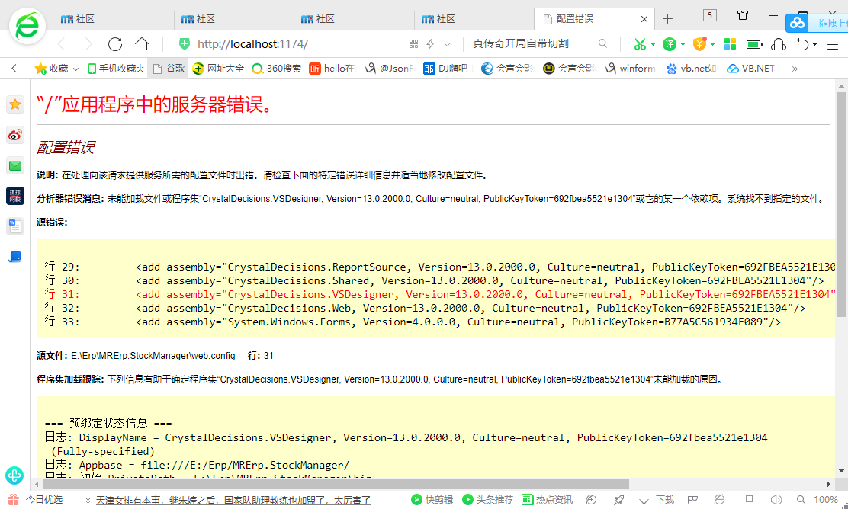Click the search magnifier icon

(602, 43)
